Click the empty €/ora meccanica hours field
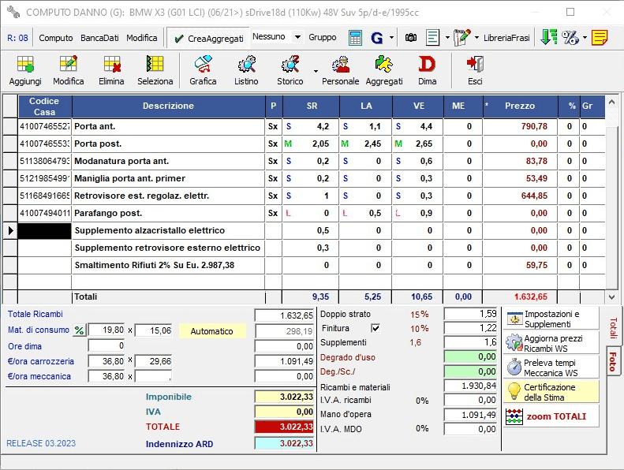Screen dimensions: 624x470 (154, 376)
